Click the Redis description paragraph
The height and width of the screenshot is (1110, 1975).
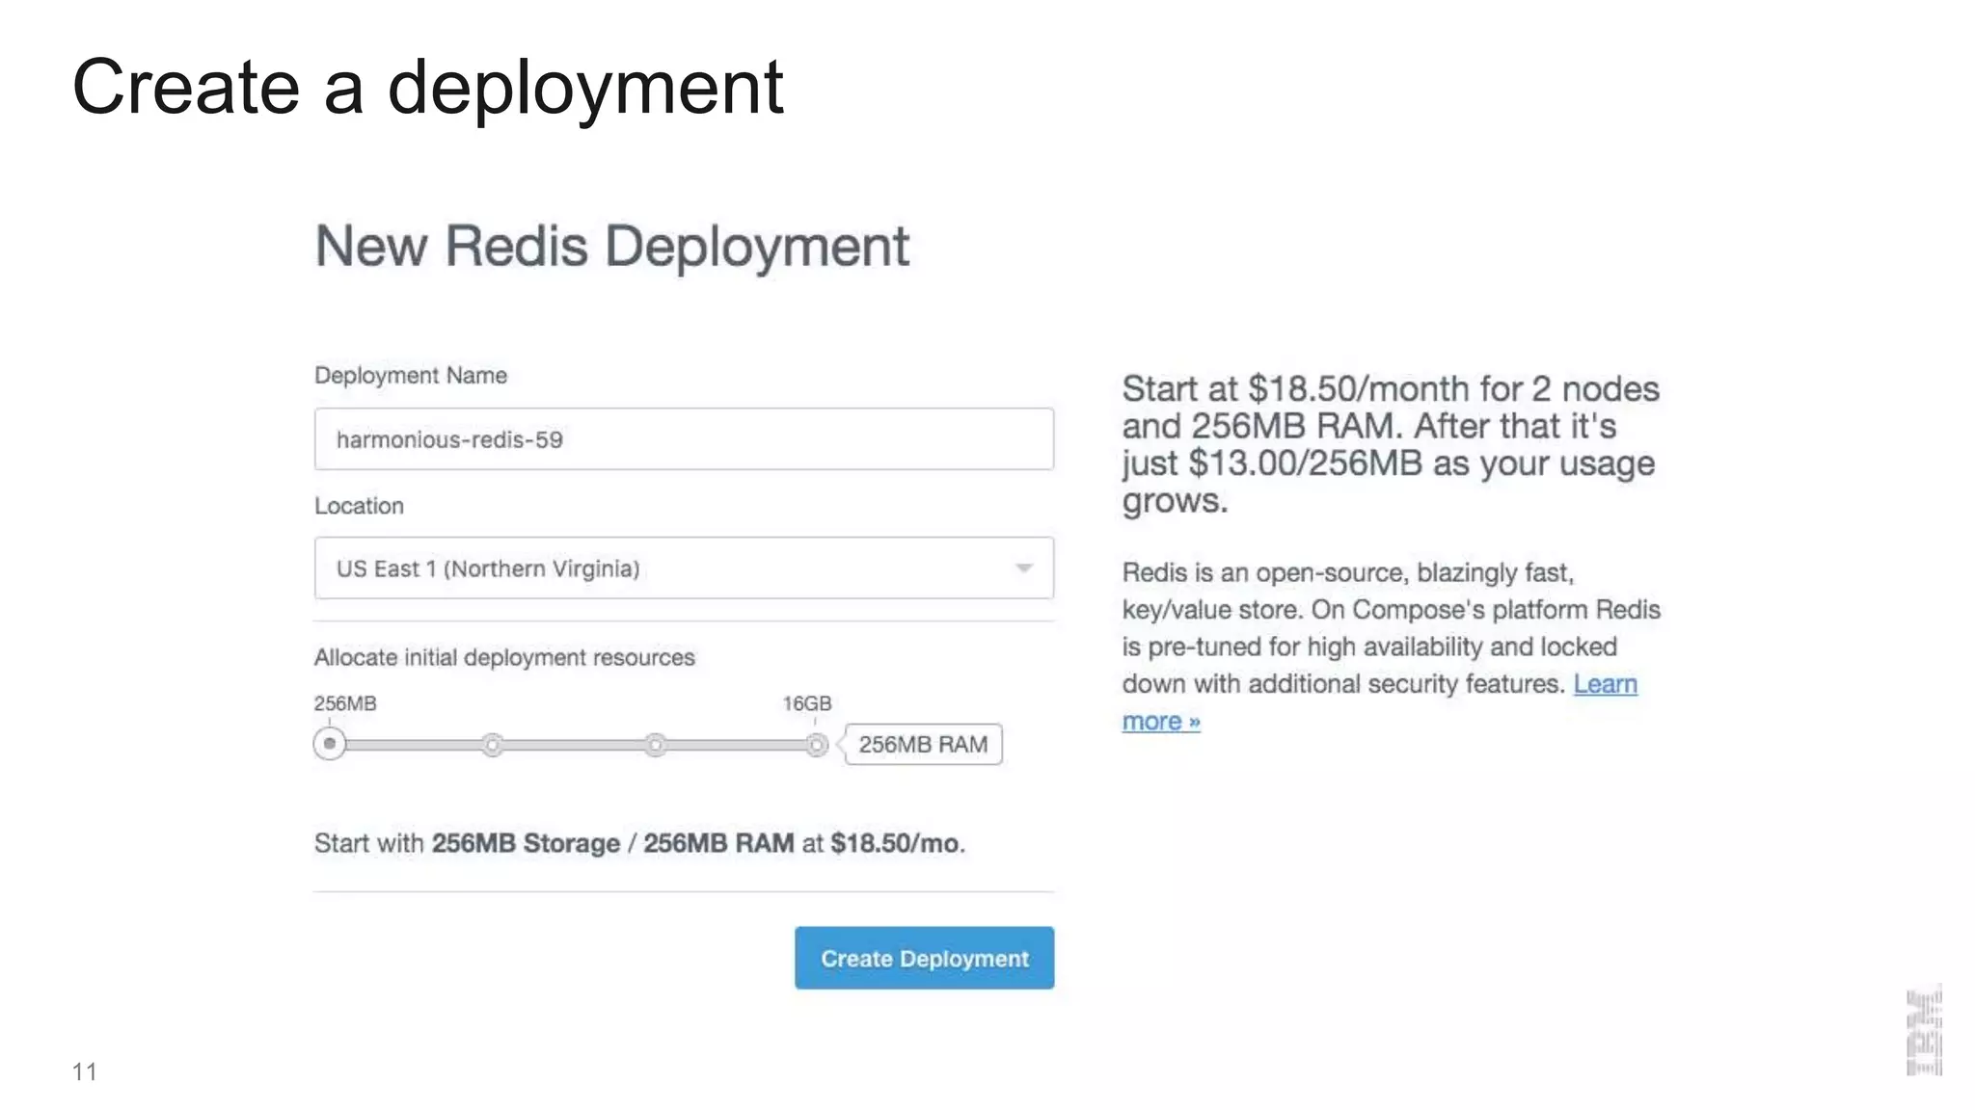pyautogui.click(x=1391, y=647)
